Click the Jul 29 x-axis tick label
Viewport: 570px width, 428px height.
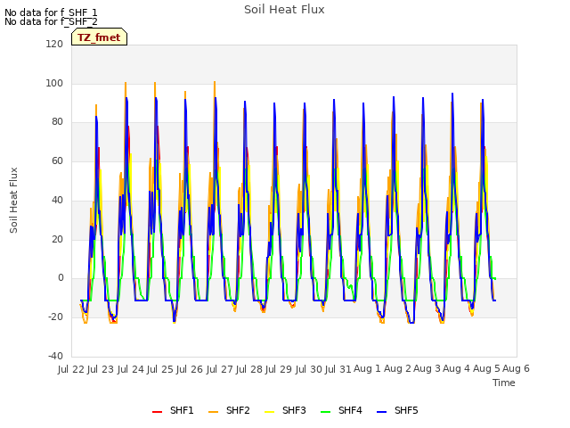(x=279, y=369)
